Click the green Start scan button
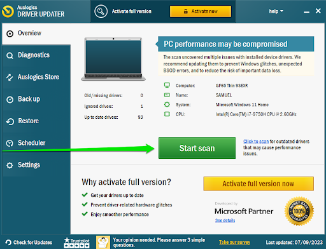Viewport: 326px width, 249px height. click(x=197, y=148)
